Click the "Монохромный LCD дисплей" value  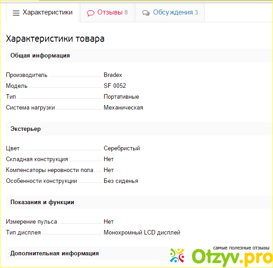pos(142,233)
